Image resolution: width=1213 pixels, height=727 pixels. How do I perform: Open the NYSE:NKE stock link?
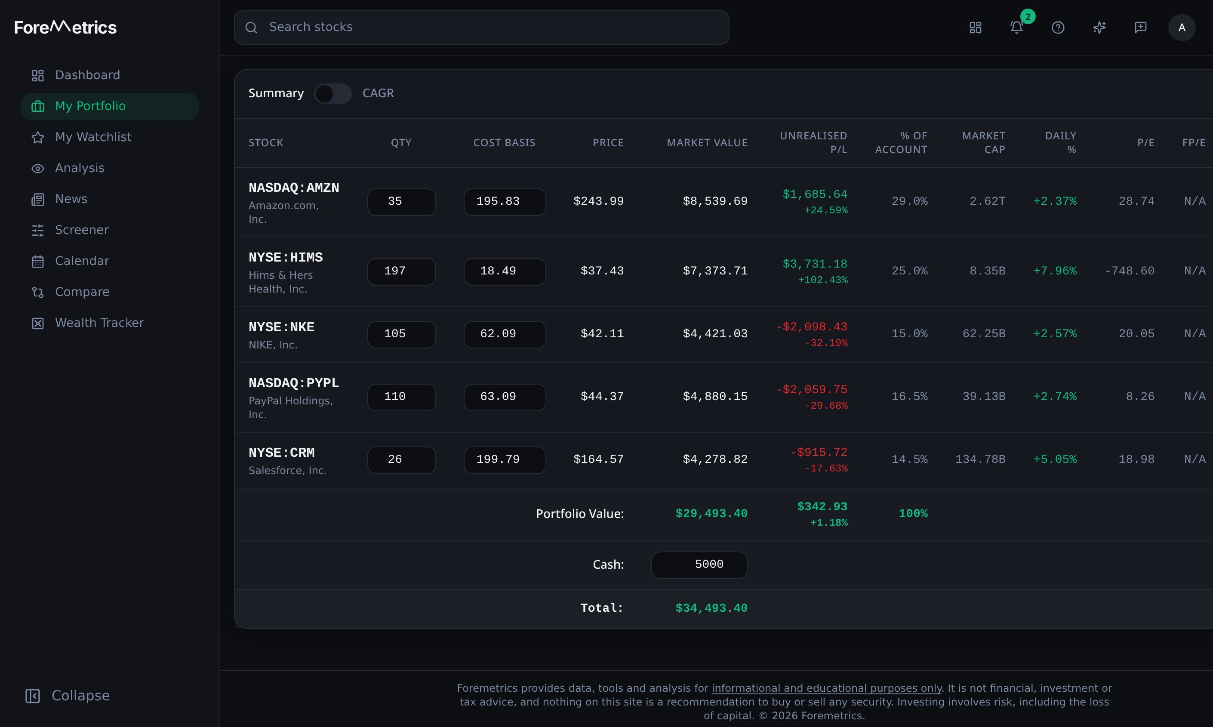pyautogui.click(x=282, y=327)
